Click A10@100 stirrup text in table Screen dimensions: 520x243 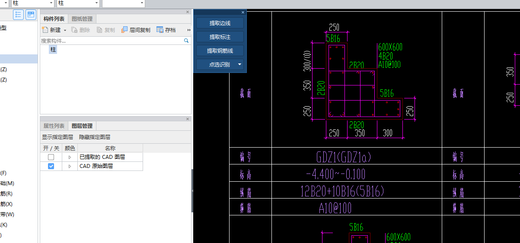click(335, 208)
